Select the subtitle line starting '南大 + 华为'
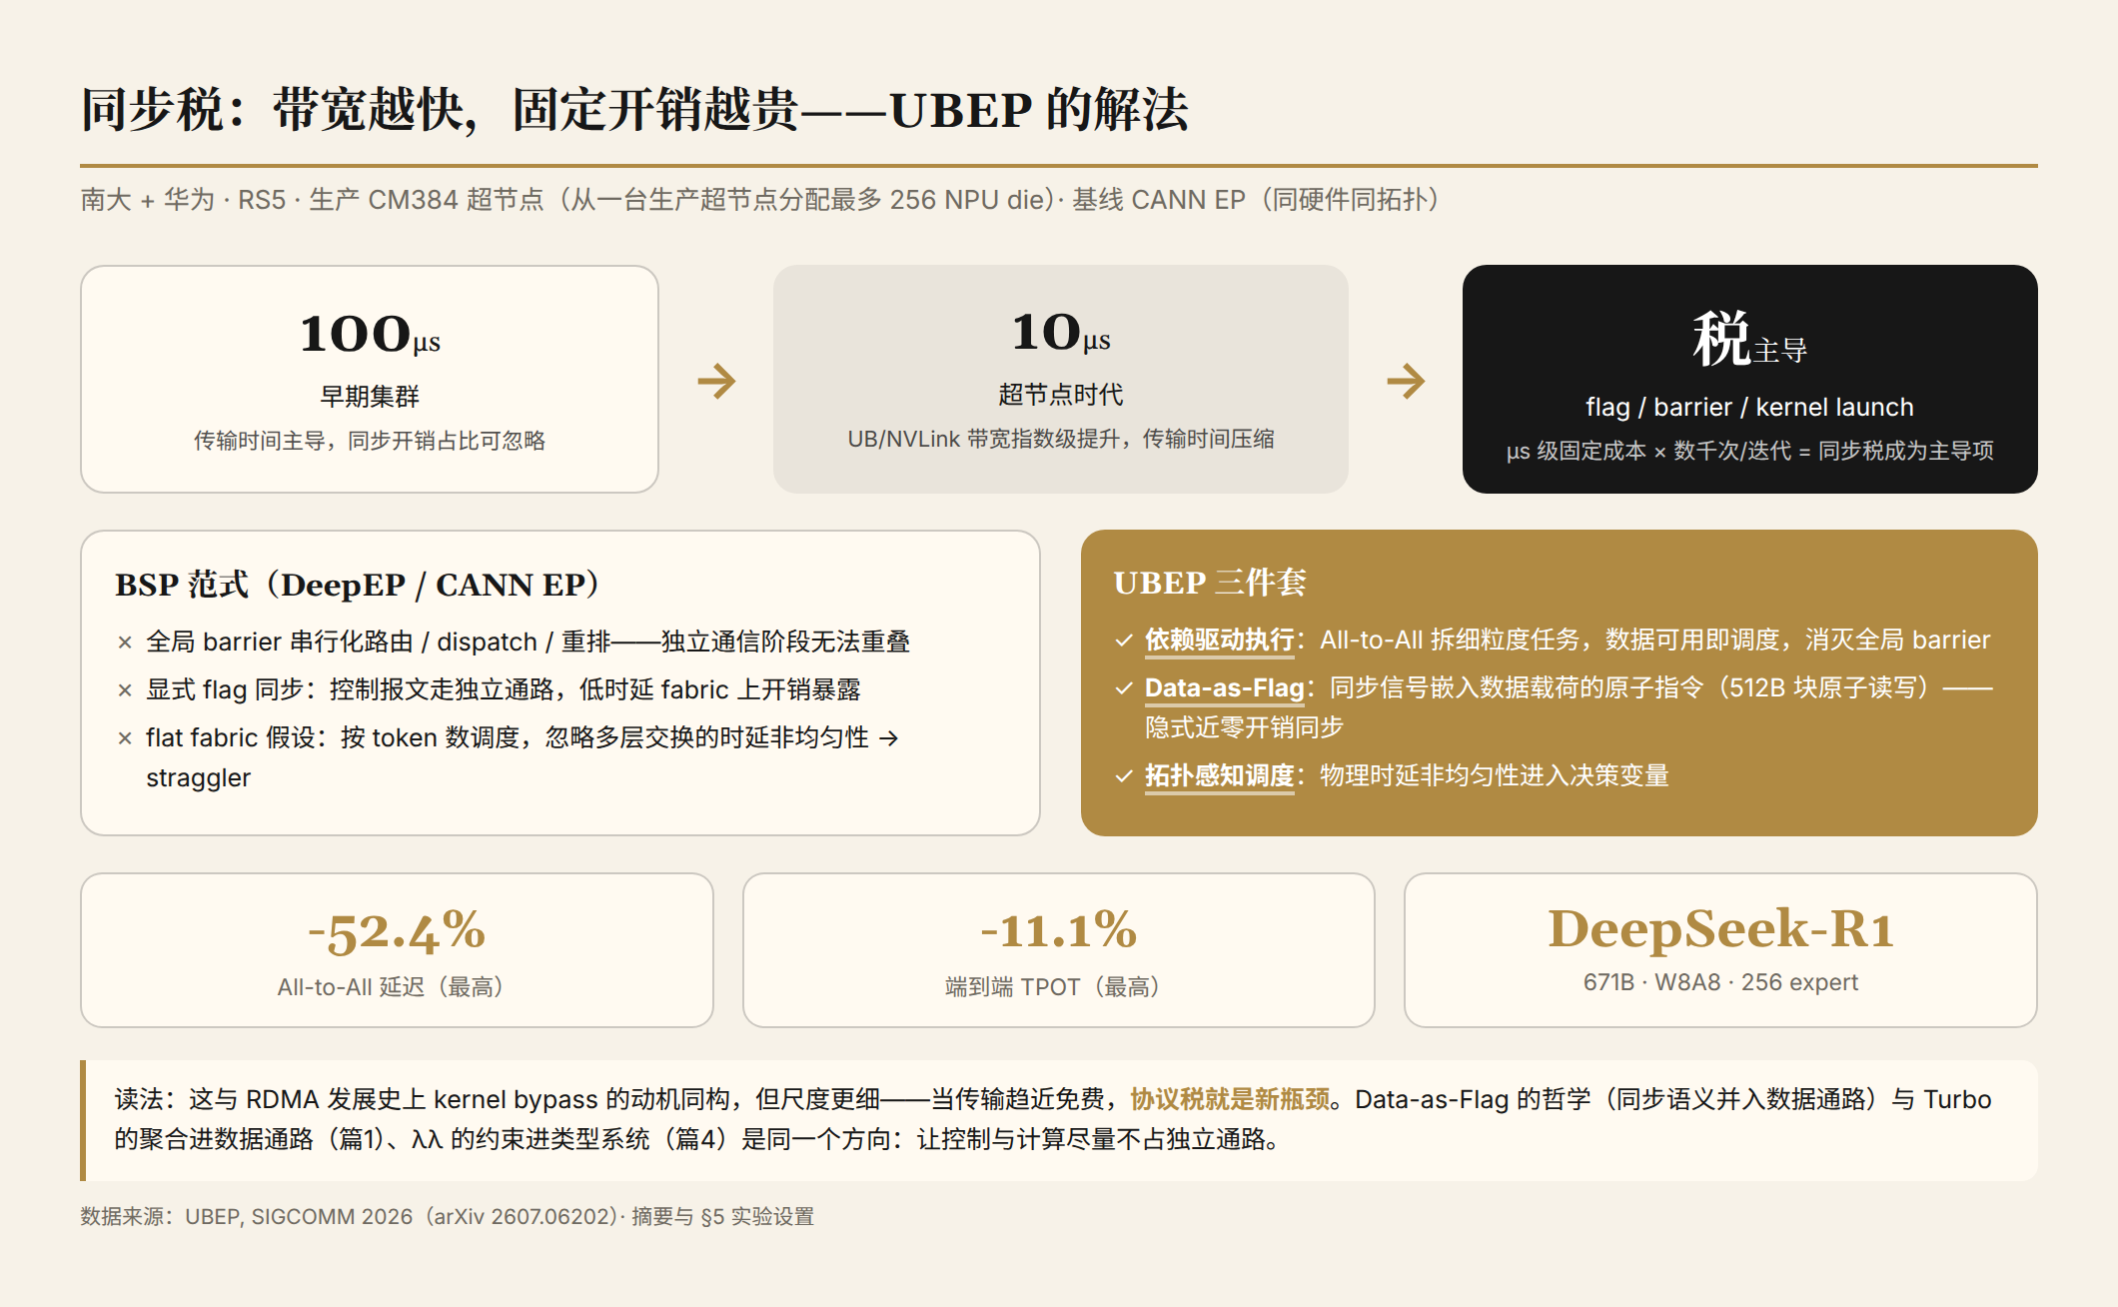 (x=759, y=200)
